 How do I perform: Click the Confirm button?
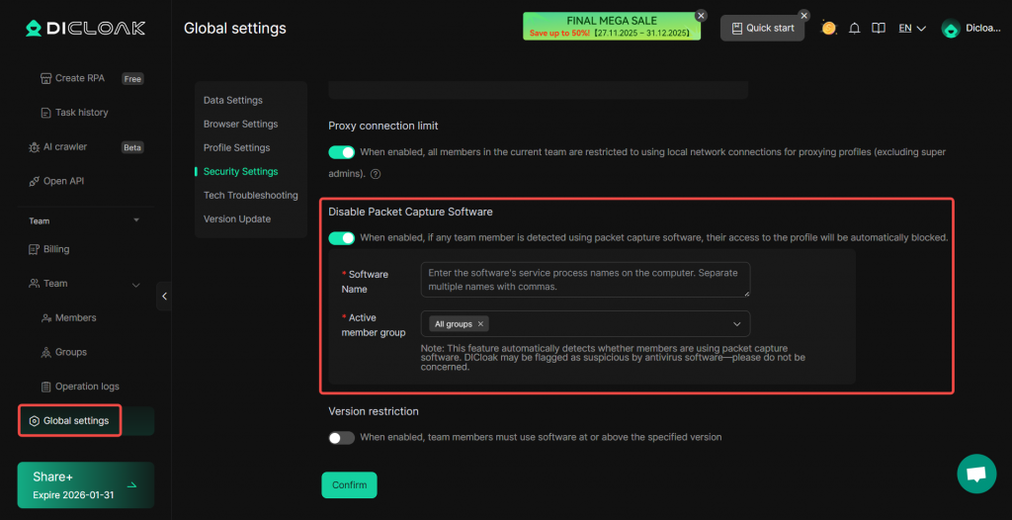tap(349, 484)
